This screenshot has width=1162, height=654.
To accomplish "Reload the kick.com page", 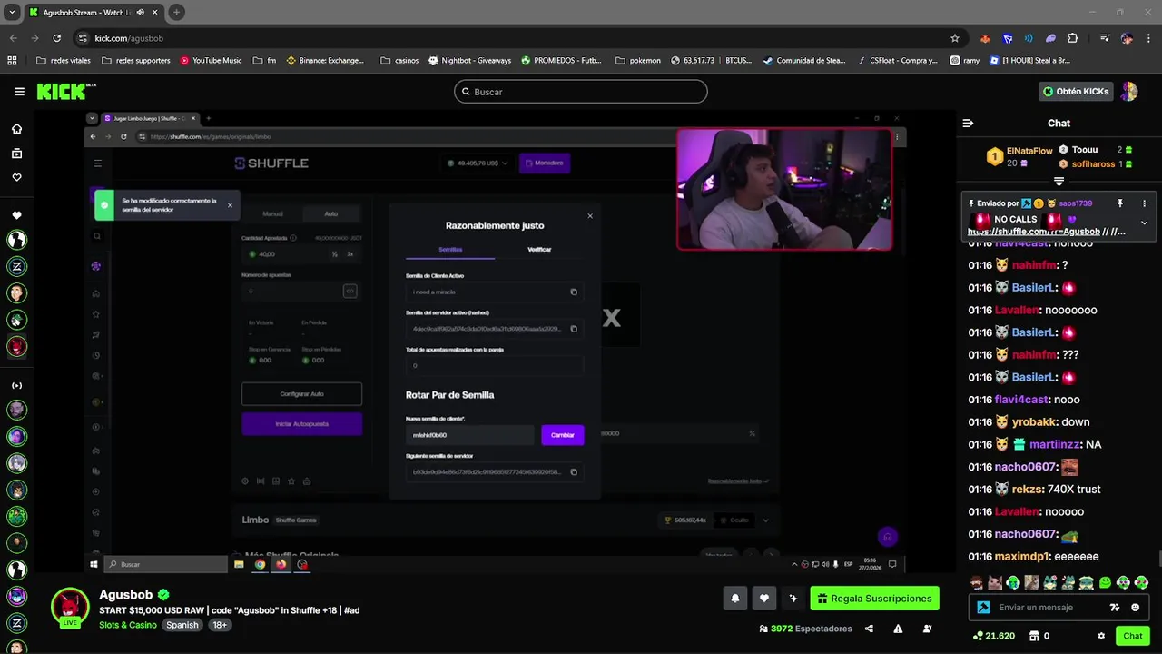I will point(57,38).
